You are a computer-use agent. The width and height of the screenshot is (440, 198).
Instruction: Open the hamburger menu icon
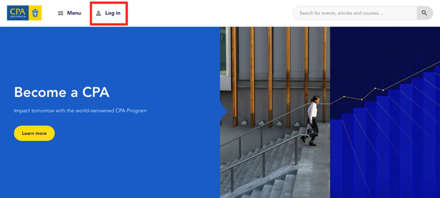(x=60, y=13)
